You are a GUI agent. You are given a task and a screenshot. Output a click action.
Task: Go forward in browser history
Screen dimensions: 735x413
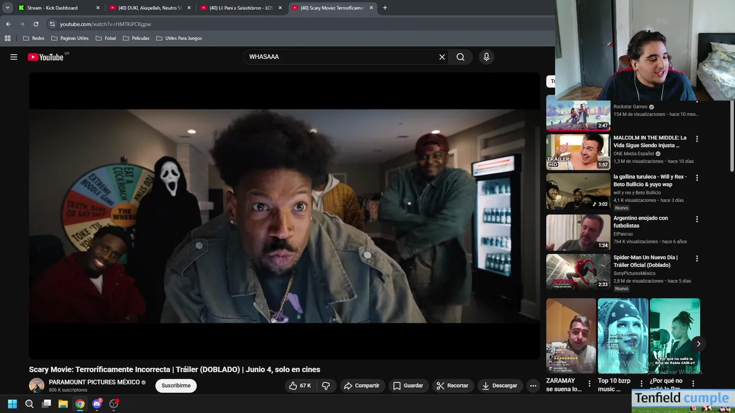[x=22, y=24]
